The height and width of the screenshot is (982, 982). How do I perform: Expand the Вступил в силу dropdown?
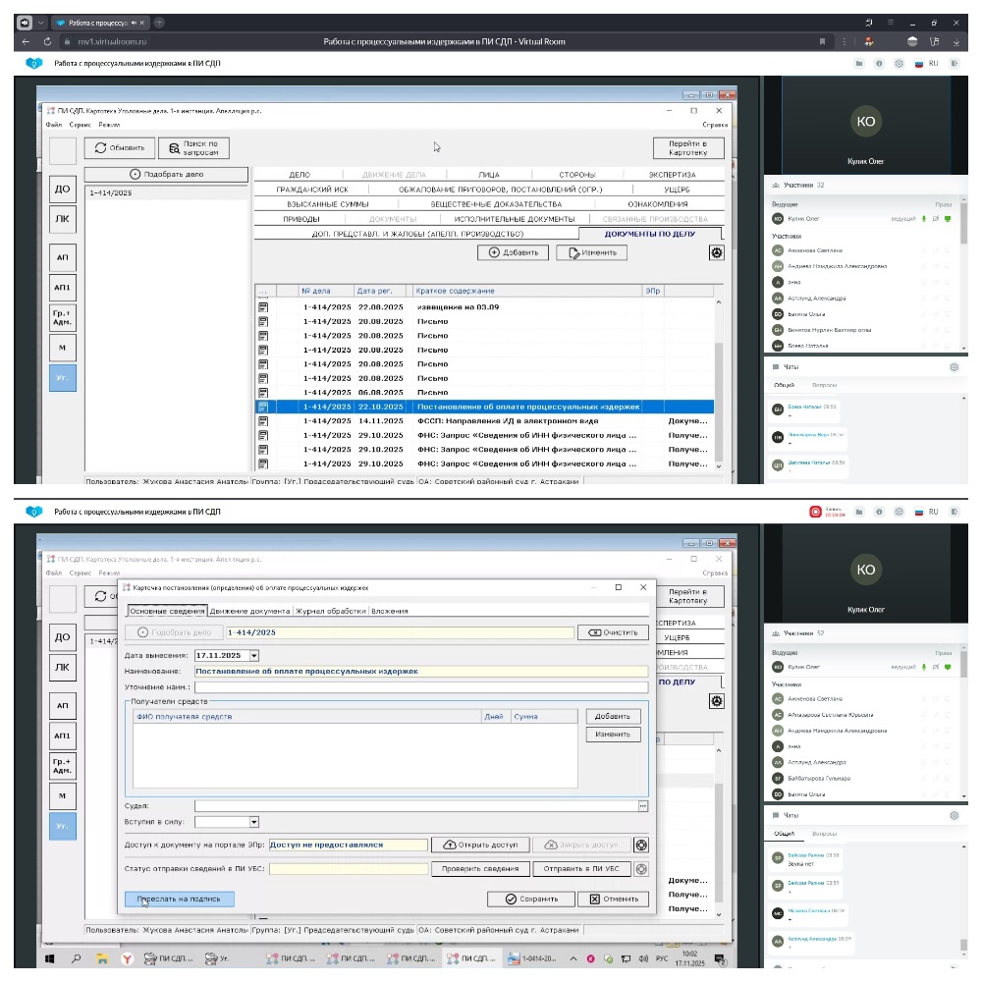(253, 822)
